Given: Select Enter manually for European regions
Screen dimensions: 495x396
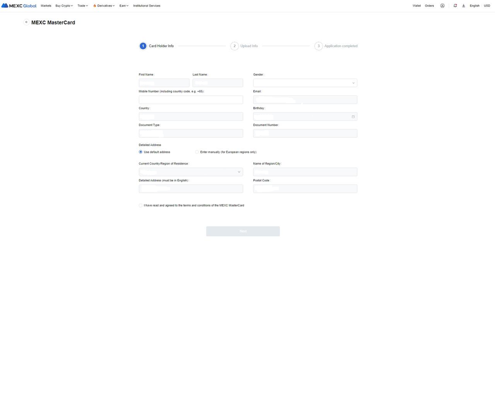Looking at the screenshot, I should (197, 152).
